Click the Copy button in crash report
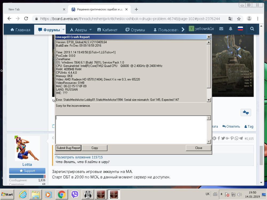Viewport: 267px width, 200px height. pos(95,148)
